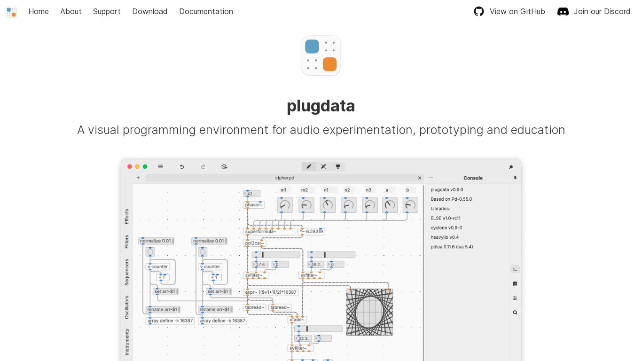642x361 pixels.
Task: Click the slider below the xfade~ object
Action: coord(319,329)
